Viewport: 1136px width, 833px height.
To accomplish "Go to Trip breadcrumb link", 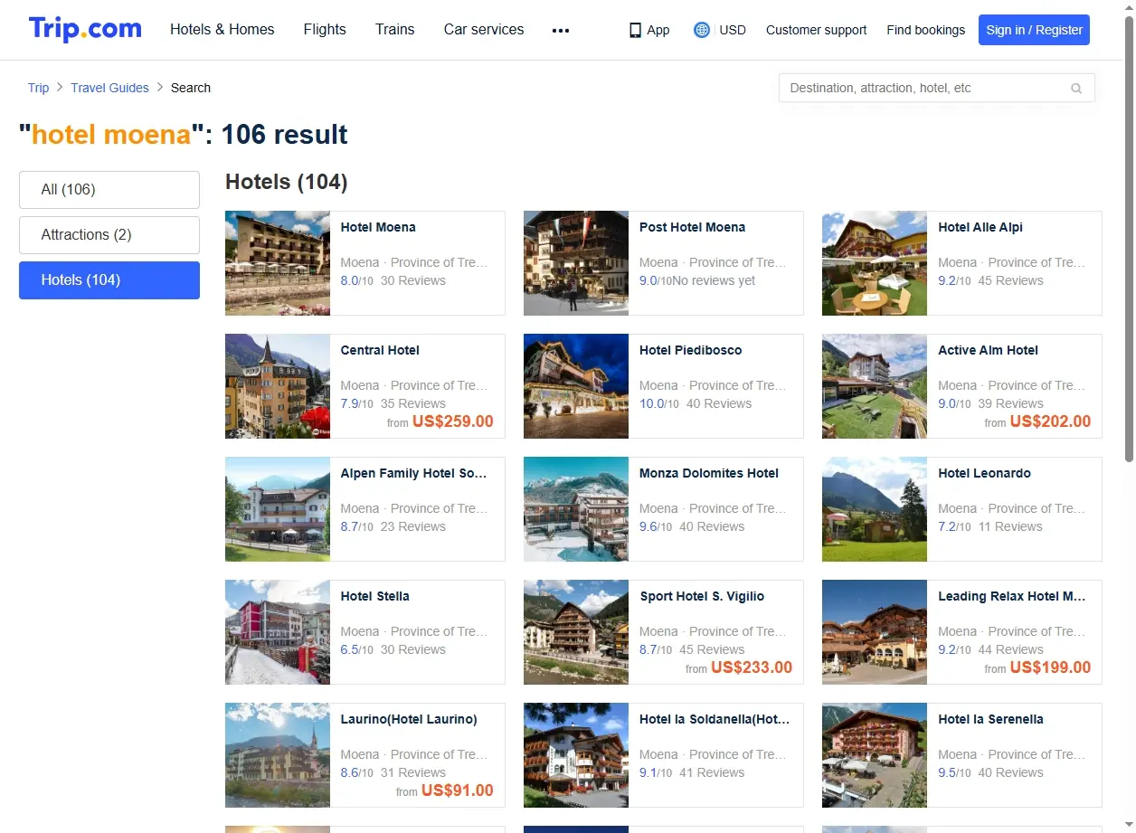I will coord(38,88).
